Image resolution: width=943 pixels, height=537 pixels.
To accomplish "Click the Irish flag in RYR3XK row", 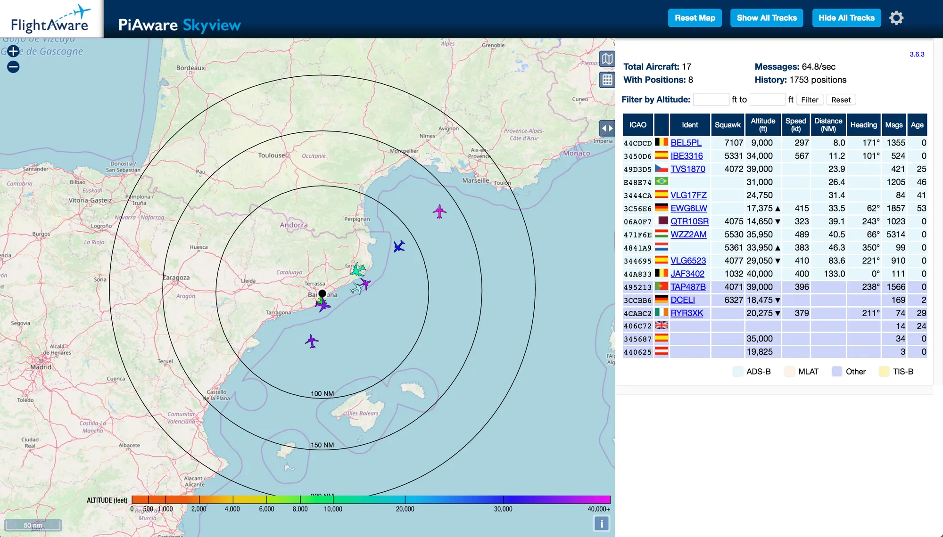I will [662, 312].
